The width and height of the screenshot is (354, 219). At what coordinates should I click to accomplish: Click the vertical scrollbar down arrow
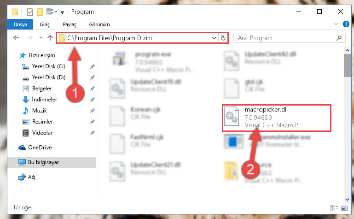pyautogui.click(x=347, y=199)
